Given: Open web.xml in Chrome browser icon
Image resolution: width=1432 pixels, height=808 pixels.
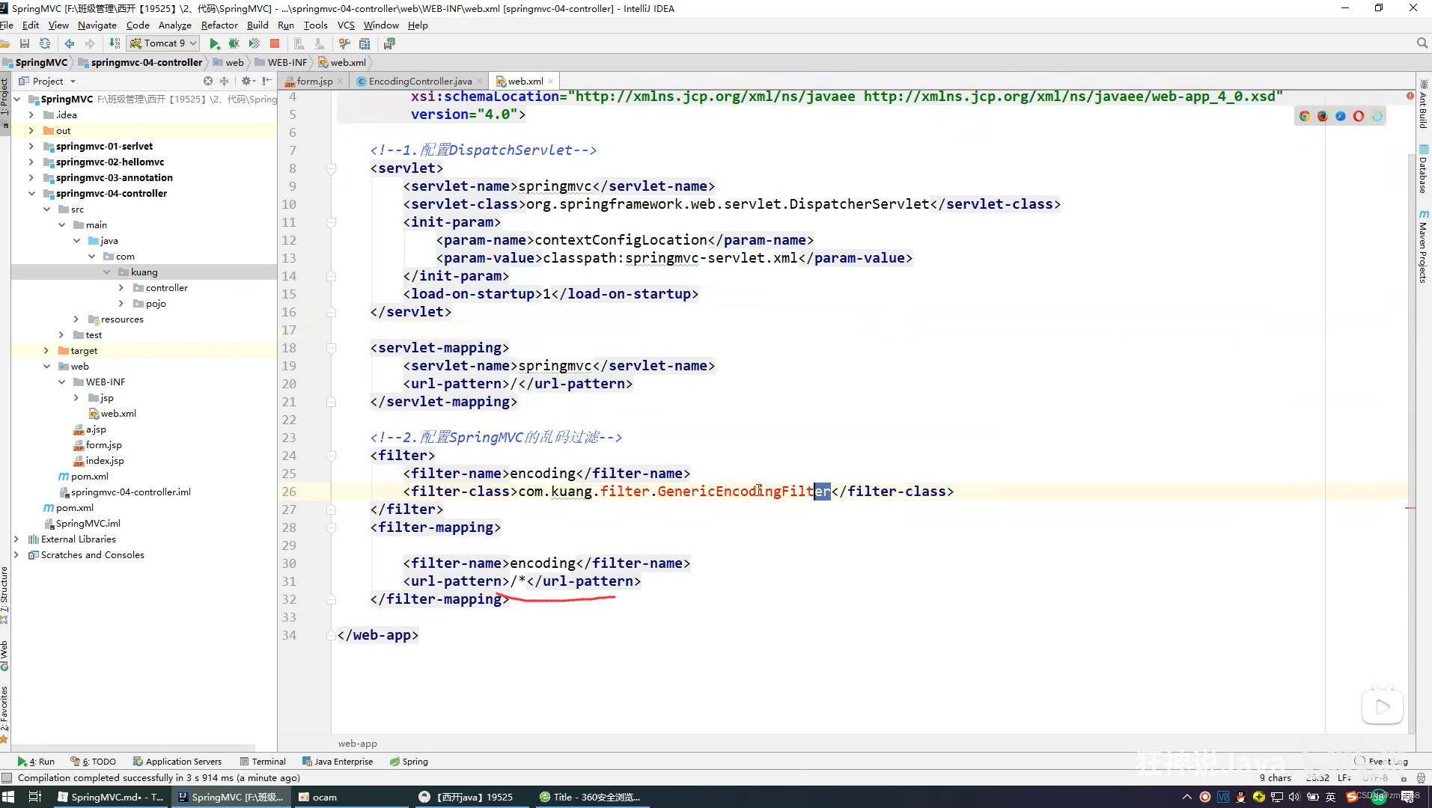Looking at the screenshot, I should (x=1305, y=116).
